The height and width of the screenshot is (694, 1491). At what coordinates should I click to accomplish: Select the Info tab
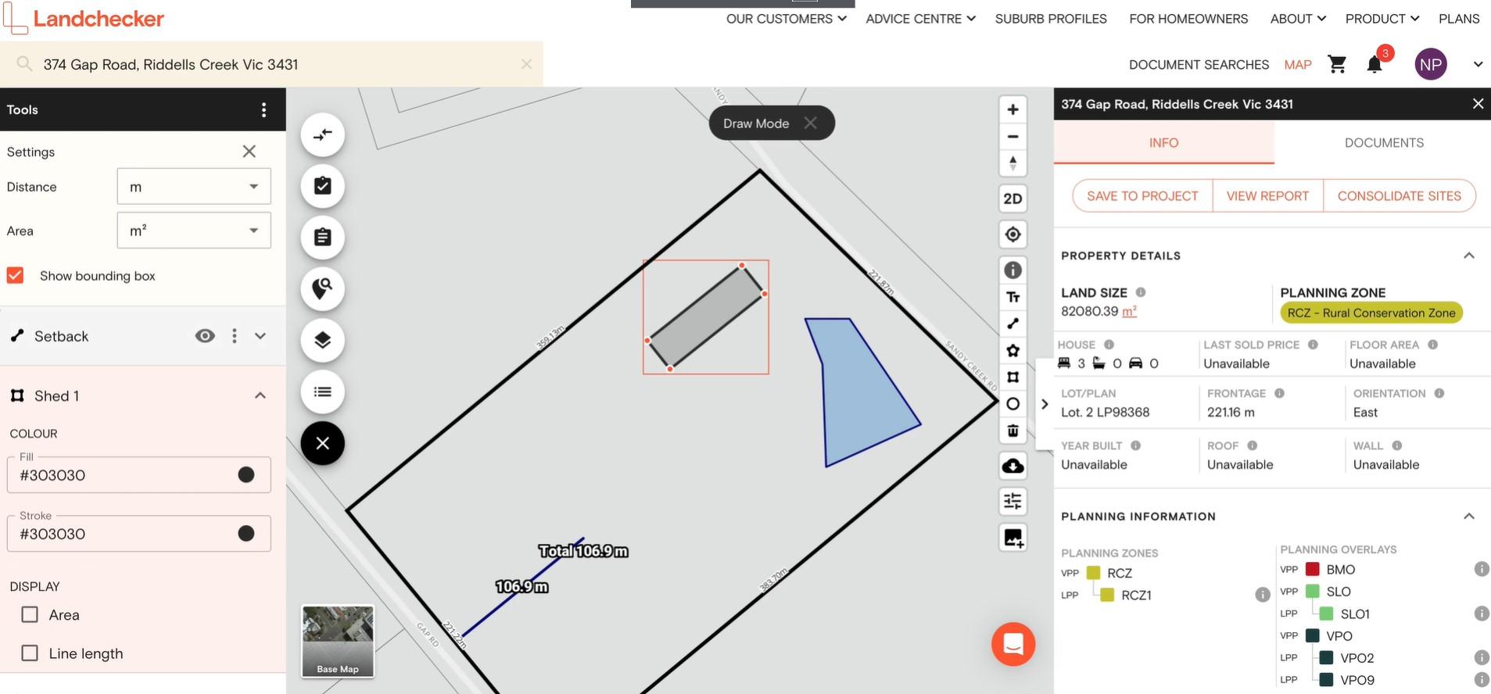coord(1163,142)
